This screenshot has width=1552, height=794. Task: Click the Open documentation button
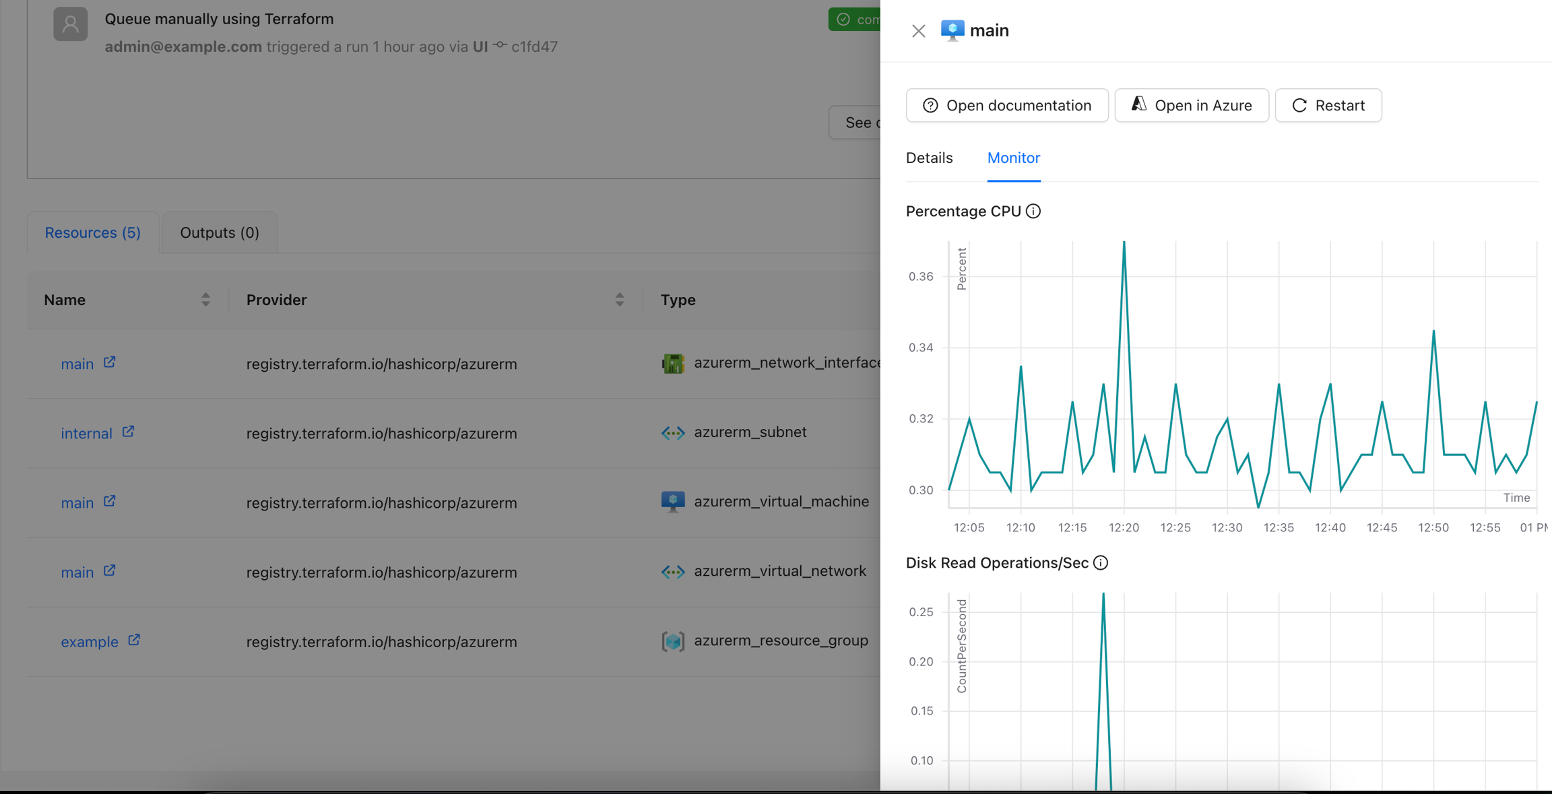tap(1006, 106)
